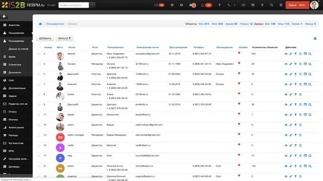Open the dropdown arrow next to phone search field

(x=92, y=5)
